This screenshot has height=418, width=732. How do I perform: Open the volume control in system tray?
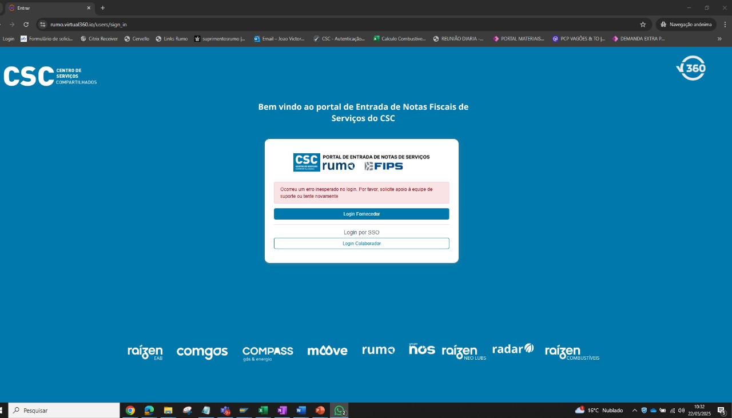click(681, 411)
